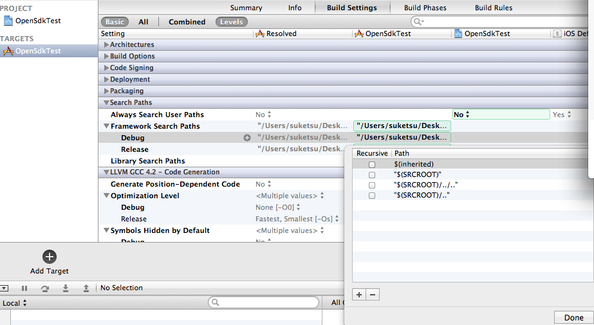This screenshot has height=325, width=594.
Task: Open Always Search User Paths resolved No dropdown
Action: tap(263, 115)
